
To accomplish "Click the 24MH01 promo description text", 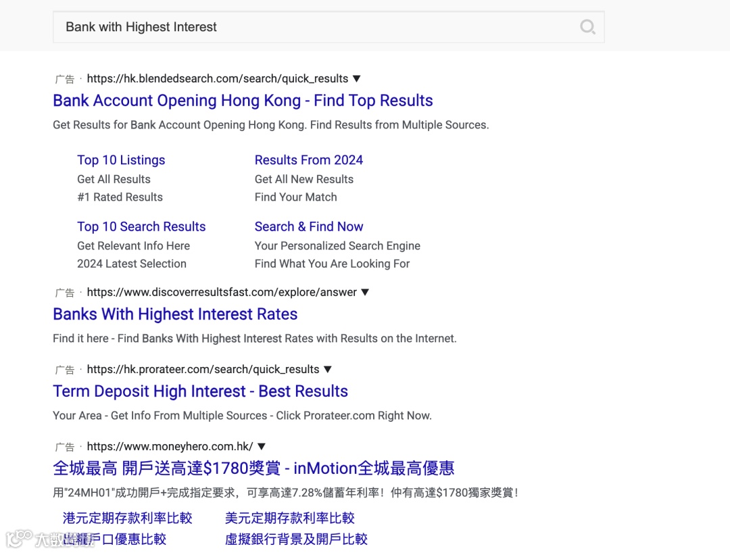I will pyautogui.click(x=286, y=492).
